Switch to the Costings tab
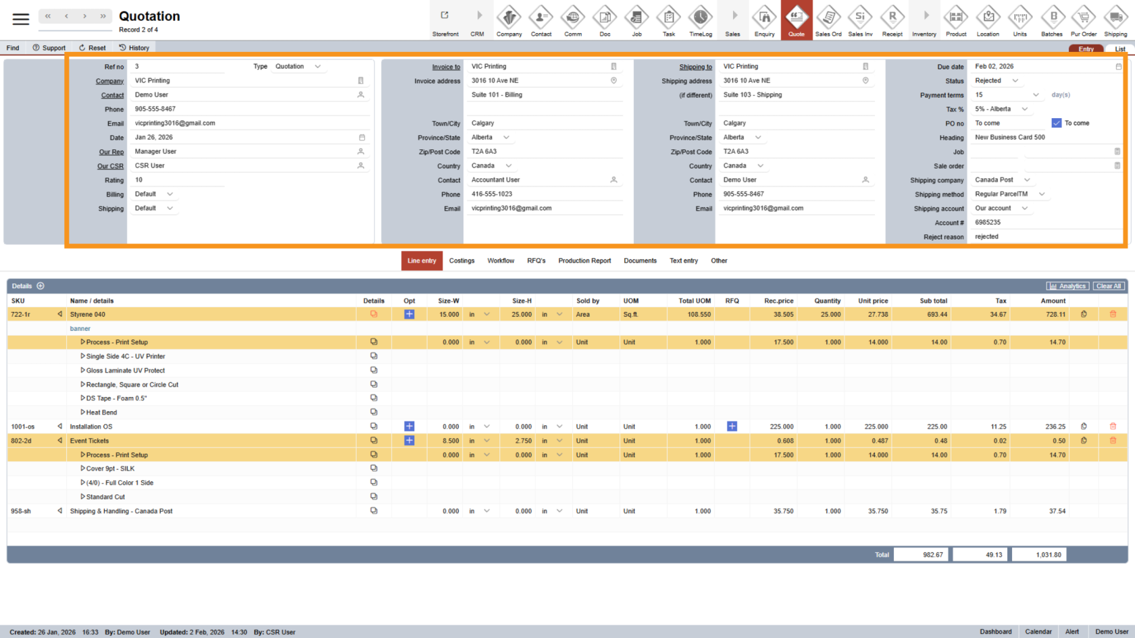Screen dimensions: 1135x638 [x=461, y=261]
